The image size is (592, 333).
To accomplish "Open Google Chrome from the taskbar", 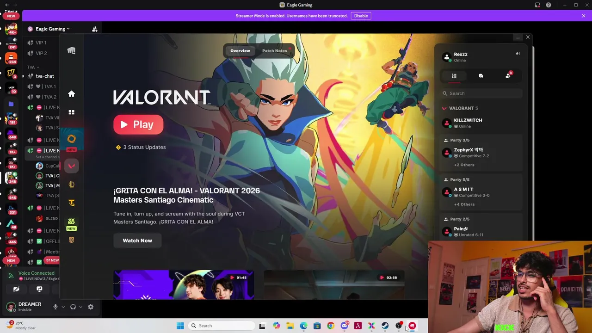I will click(330, 326).
